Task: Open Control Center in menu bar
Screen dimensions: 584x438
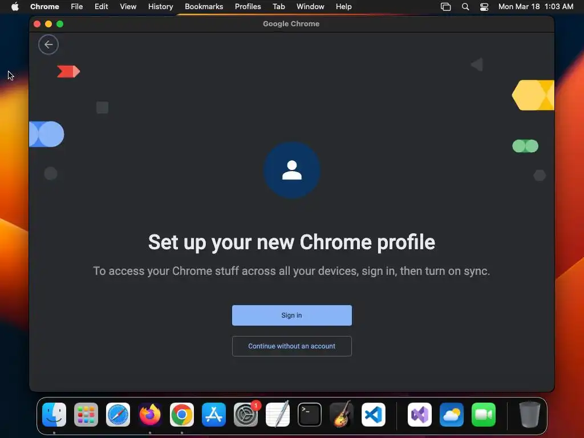Action: (484, 7)
